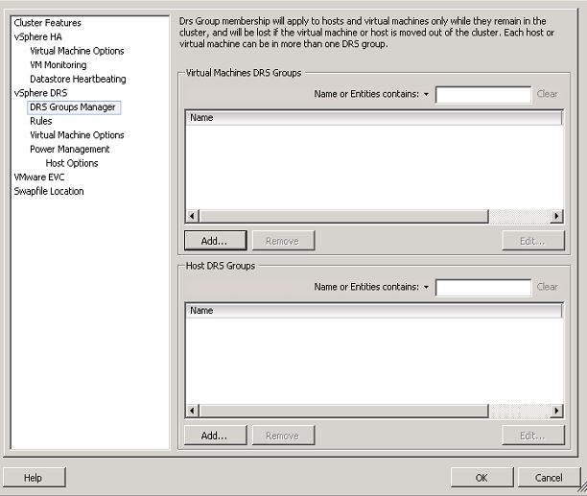Open vSphere HA settings
The height and width of the screenshot is (496, 587).
click(x=36, y=37)
